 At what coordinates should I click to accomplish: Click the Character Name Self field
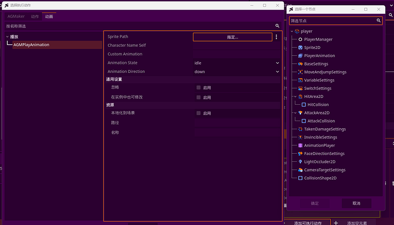click(237, 46)
